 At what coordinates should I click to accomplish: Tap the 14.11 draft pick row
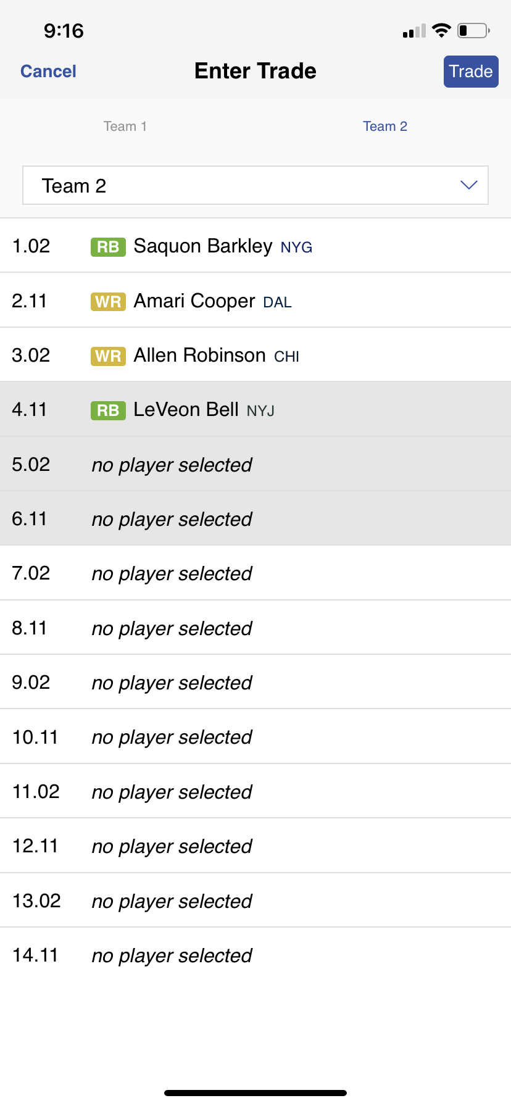[255, 955]
